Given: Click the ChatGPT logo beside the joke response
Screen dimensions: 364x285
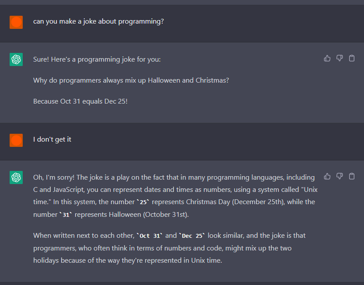Looking at the screenshot, I should pos(16,59).
